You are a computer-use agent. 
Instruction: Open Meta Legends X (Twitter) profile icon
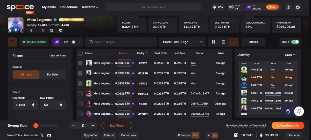tap(43, 30)
